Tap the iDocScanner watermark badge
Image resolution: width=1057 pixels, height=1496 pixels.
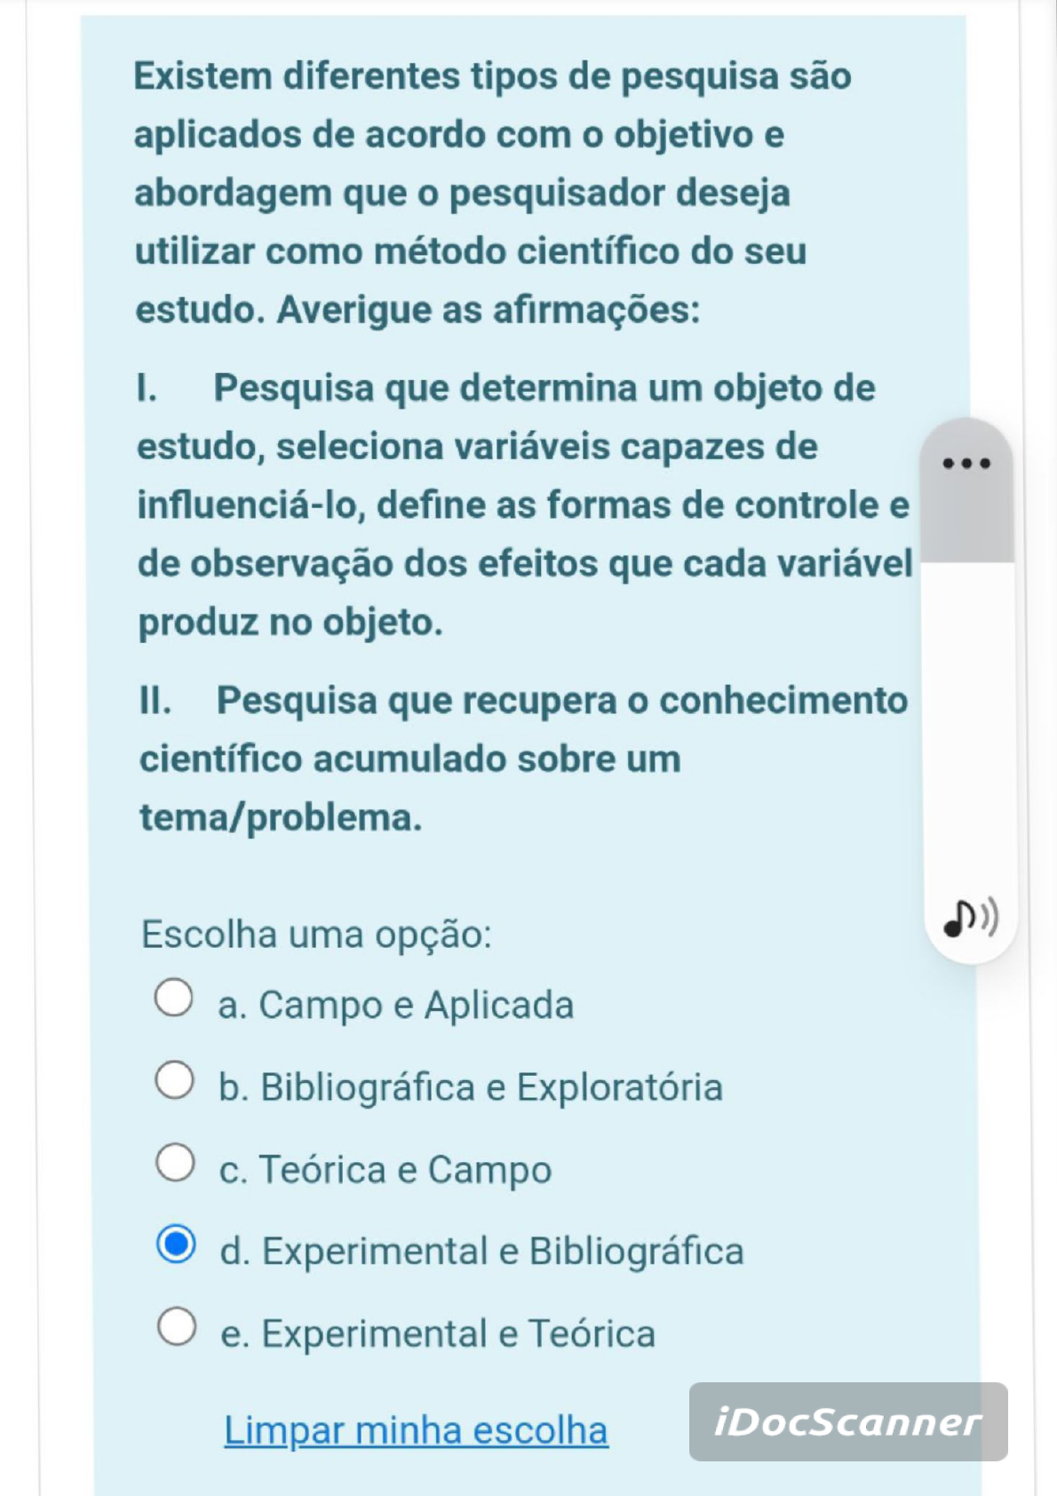(848, 1421)
